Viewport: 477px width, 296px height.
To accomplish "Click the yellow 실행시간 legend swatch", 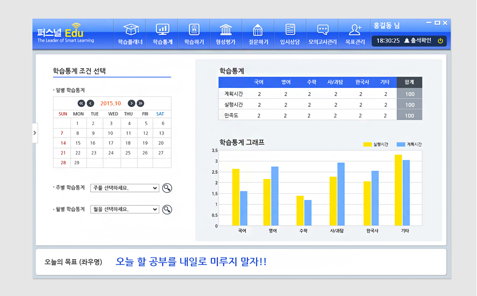I will [367, 144].
